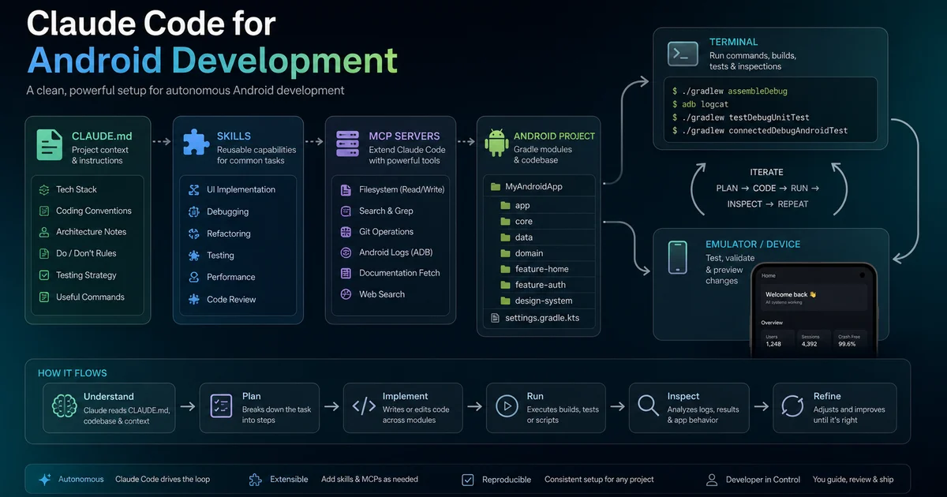Click the Android Development title text

(x=211, y=61)
